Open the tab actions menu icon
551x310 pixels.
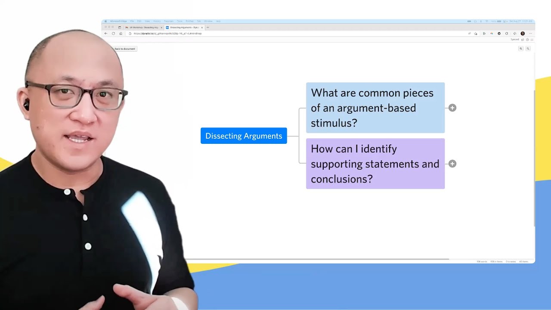pyautogui.click(x=120, y=28)
